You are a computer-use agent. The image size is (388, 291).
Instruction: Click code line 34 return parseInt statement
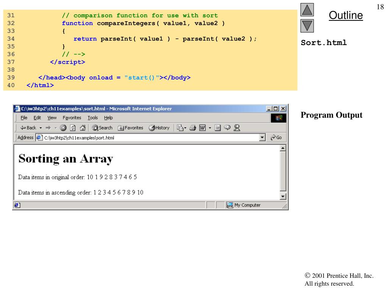[165, 39]
